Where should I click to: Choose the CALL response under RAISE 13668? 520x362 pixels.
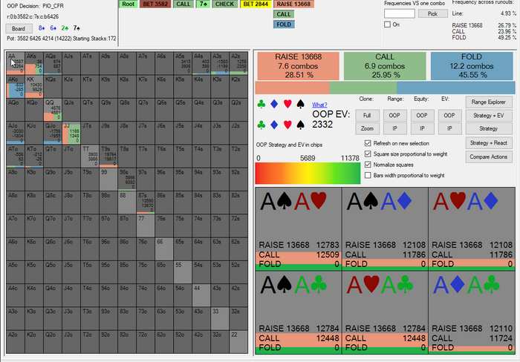(284, 14)
